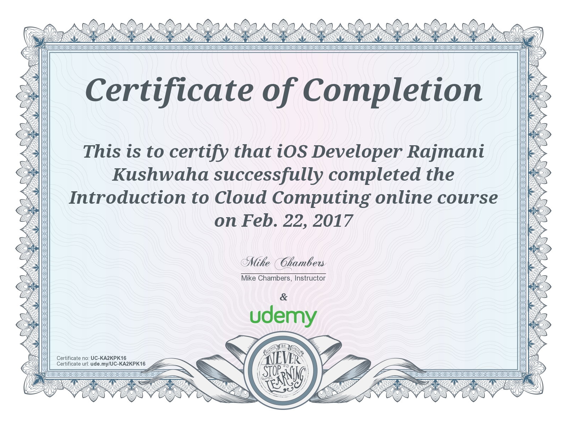The image size is (567, 423).
Task: Click the Introduction to Cloud Computing course title
Action: [x=220, y=198]
